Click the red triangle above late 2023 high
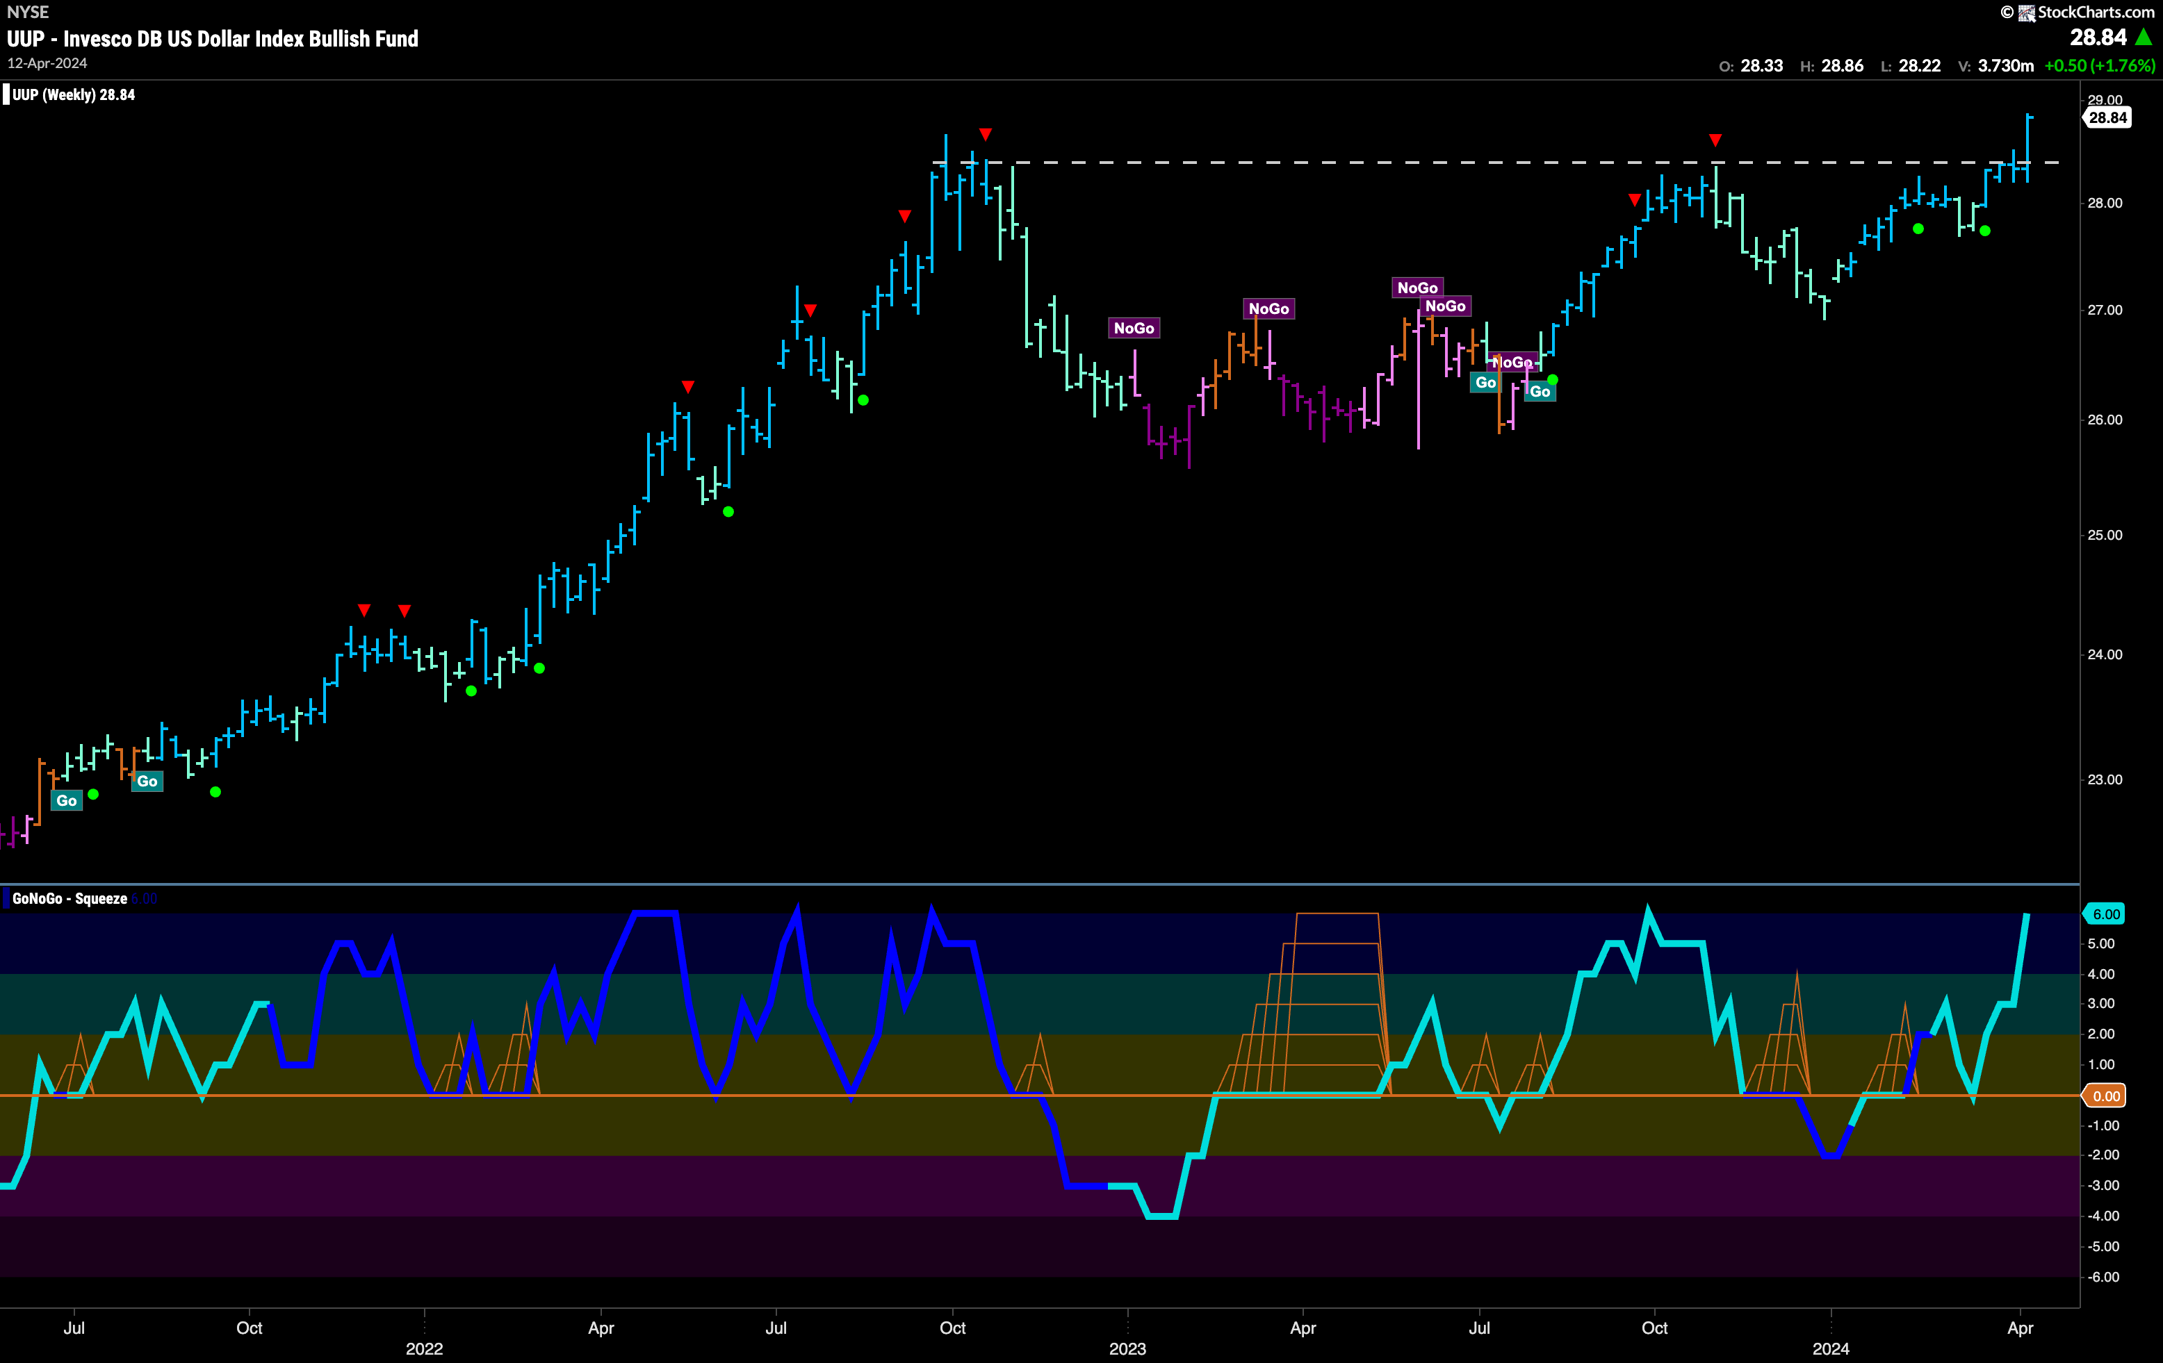 tap(1715, 140)
